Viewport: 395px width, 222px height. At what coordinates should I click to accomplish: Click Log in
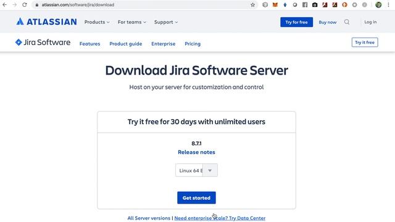(x=370, y=22)
